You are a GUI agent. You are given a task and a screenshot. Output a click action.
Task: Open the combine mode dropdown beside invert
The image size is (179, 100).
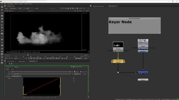click(77, 74)
